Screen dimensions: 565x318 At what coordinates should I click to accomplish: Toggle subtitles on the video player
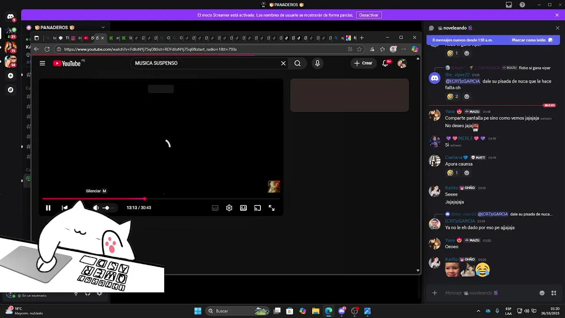(x=215, y=208)
